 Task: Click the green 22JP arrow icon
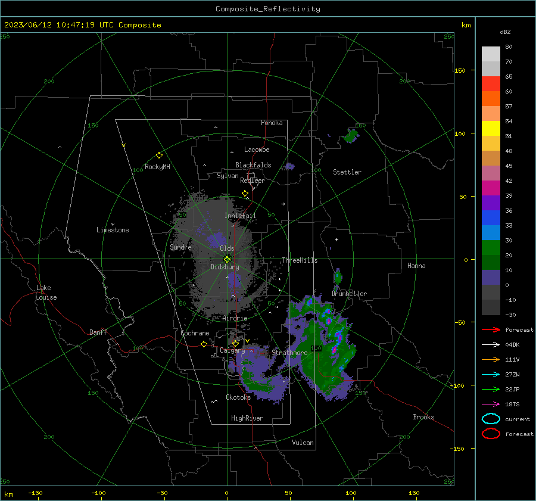click(491, 389)
